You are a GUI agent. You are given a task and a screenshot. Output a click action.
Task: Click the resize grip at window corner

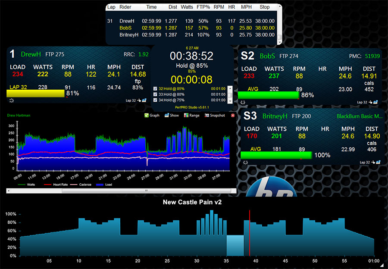382,265
